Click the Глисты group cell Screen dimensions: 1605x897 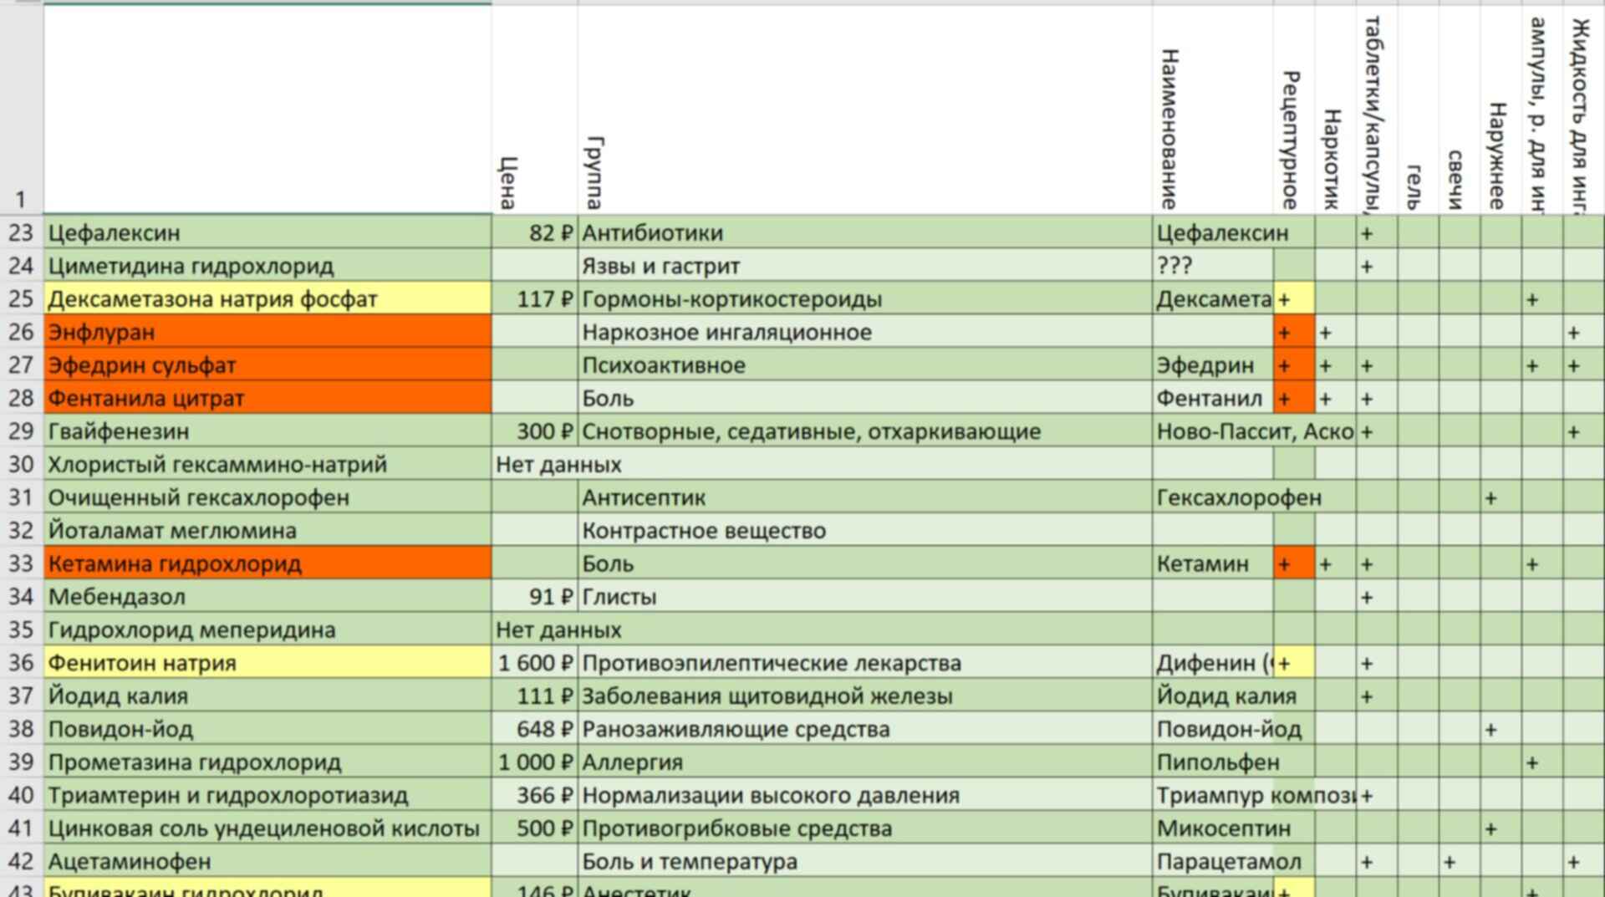coord(865,597)
